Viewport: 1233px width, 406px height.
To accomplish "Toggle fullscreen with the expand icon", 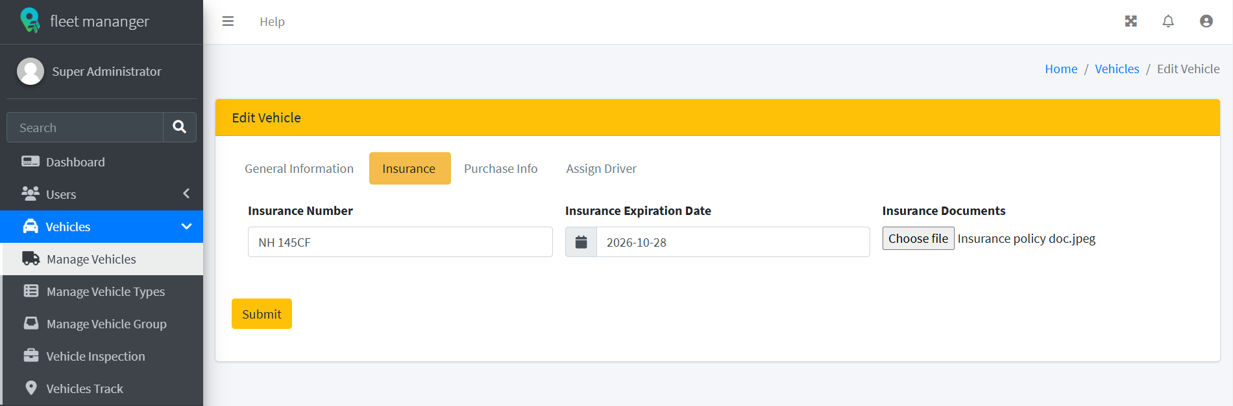I will [x=1130, y=21].
